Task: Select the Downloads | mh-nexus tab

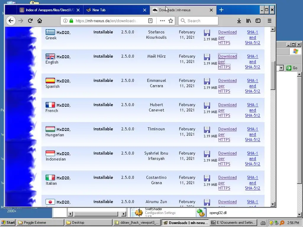Action: click(183, 10)
